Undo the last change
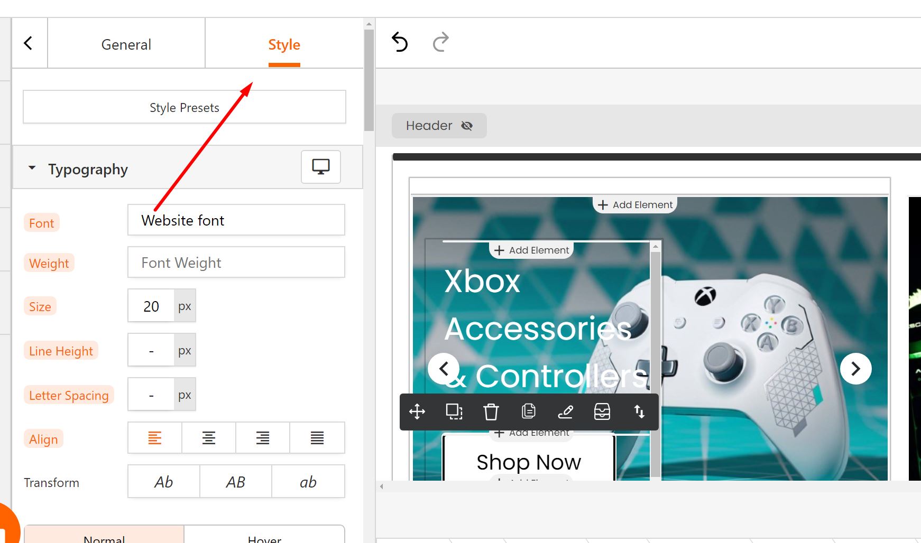 click(400, 42)
